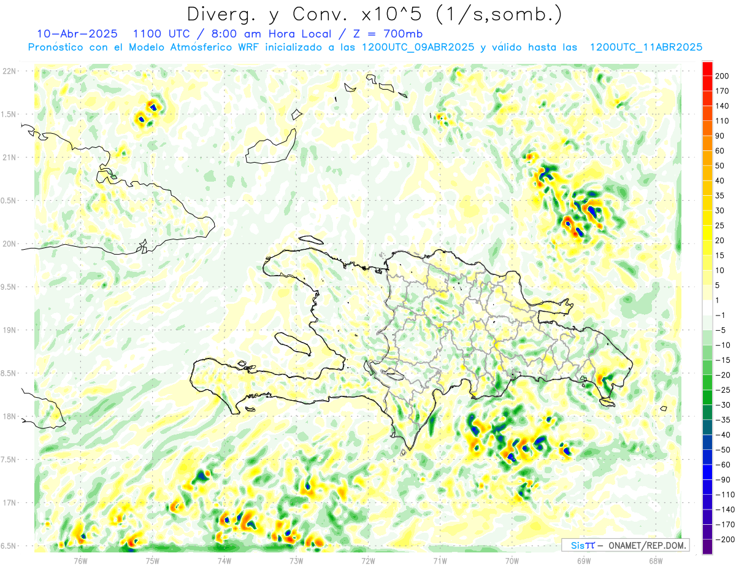Click the initialization time '1200UTC_09ABR2025'
The image size is (736, 569).
click(418, 47)
